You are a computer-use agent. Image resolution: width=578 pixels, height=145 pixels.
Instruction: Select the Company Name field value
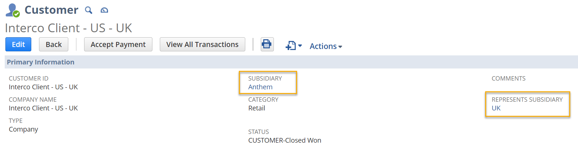pos(43,108)
